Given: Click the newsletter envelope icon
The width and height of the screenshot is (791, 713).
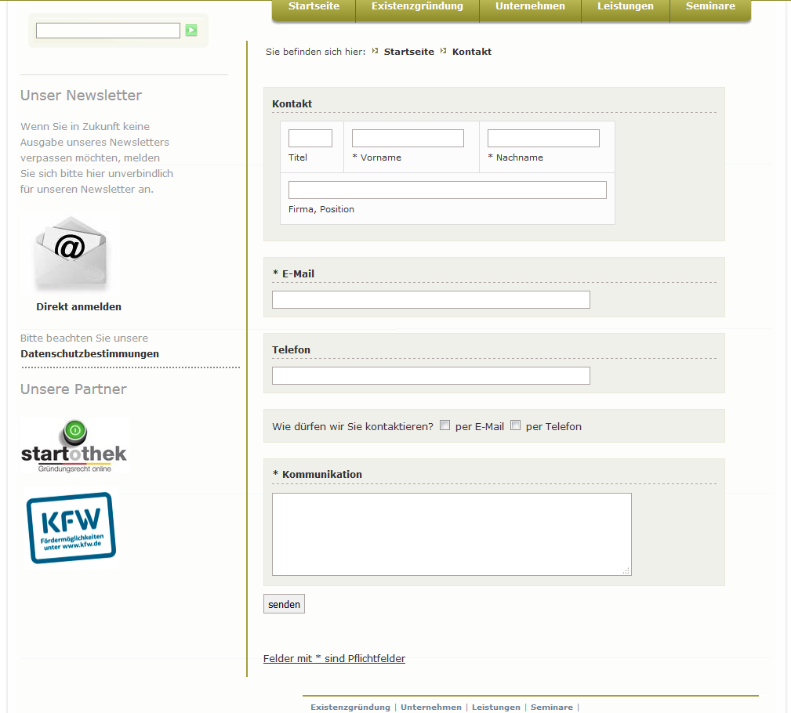Looking at the screenshot, I should click(x=71, y=252).
